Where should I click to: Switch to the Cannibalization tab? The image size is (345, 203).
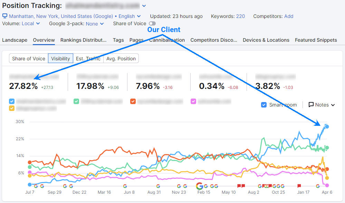(167, 40)
